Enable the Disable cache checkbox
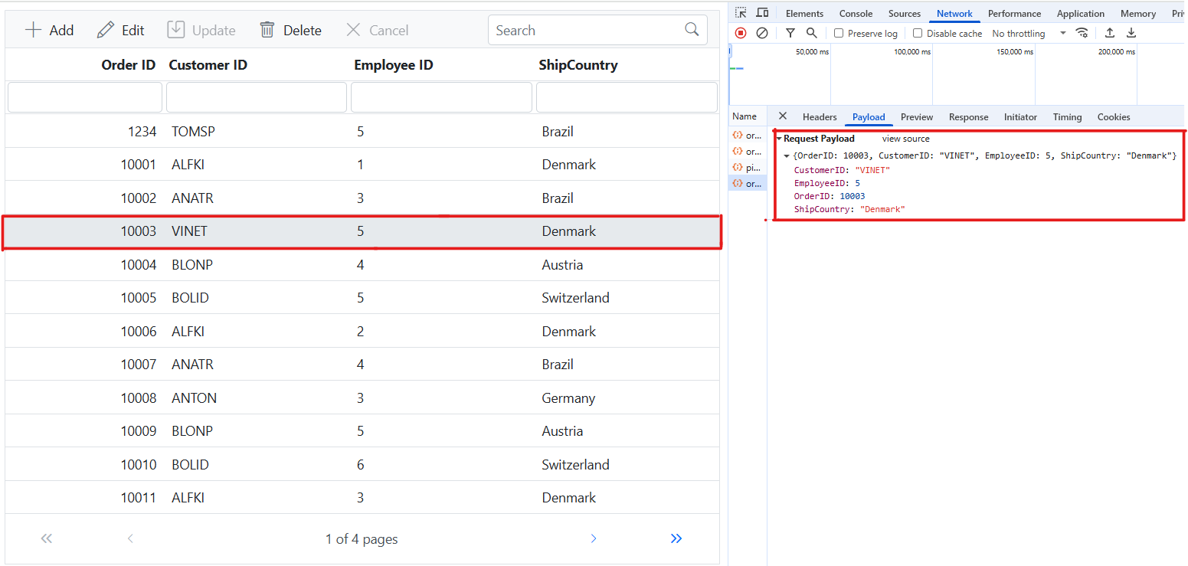1188x566 pixels. [918, 34]
